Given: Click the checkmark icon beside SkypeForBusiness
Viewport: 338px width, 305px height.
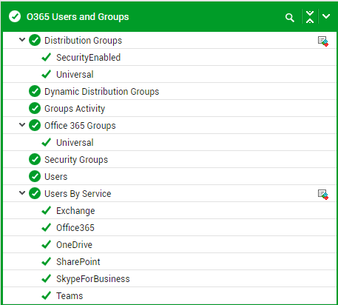Looking at the screenshot, I should point(47,278).
